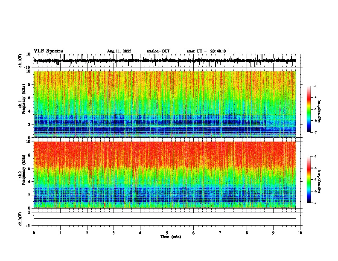Click the ch.1 voltage waveform trace

165,61
